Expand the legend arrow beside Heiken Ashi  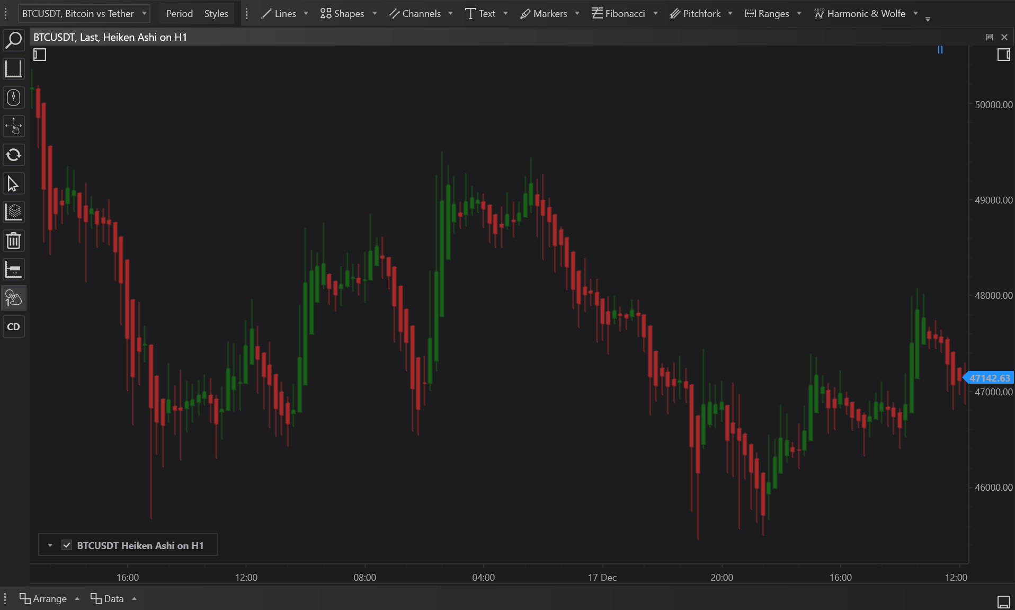point(50,545)
